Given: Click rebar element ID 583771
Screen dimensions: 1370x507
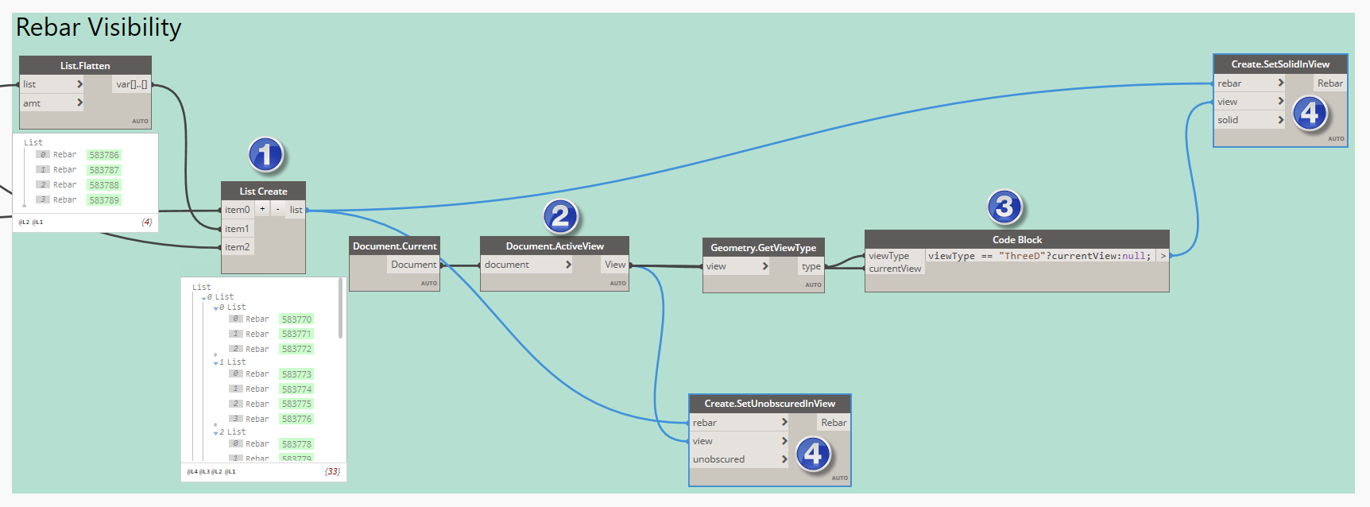Looking at the screenshot, I should click(x=296, y=335).
